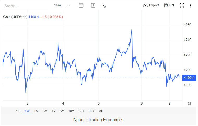Switch to the 6M time range
The image size is (198, 126).
tap(45, 111)
